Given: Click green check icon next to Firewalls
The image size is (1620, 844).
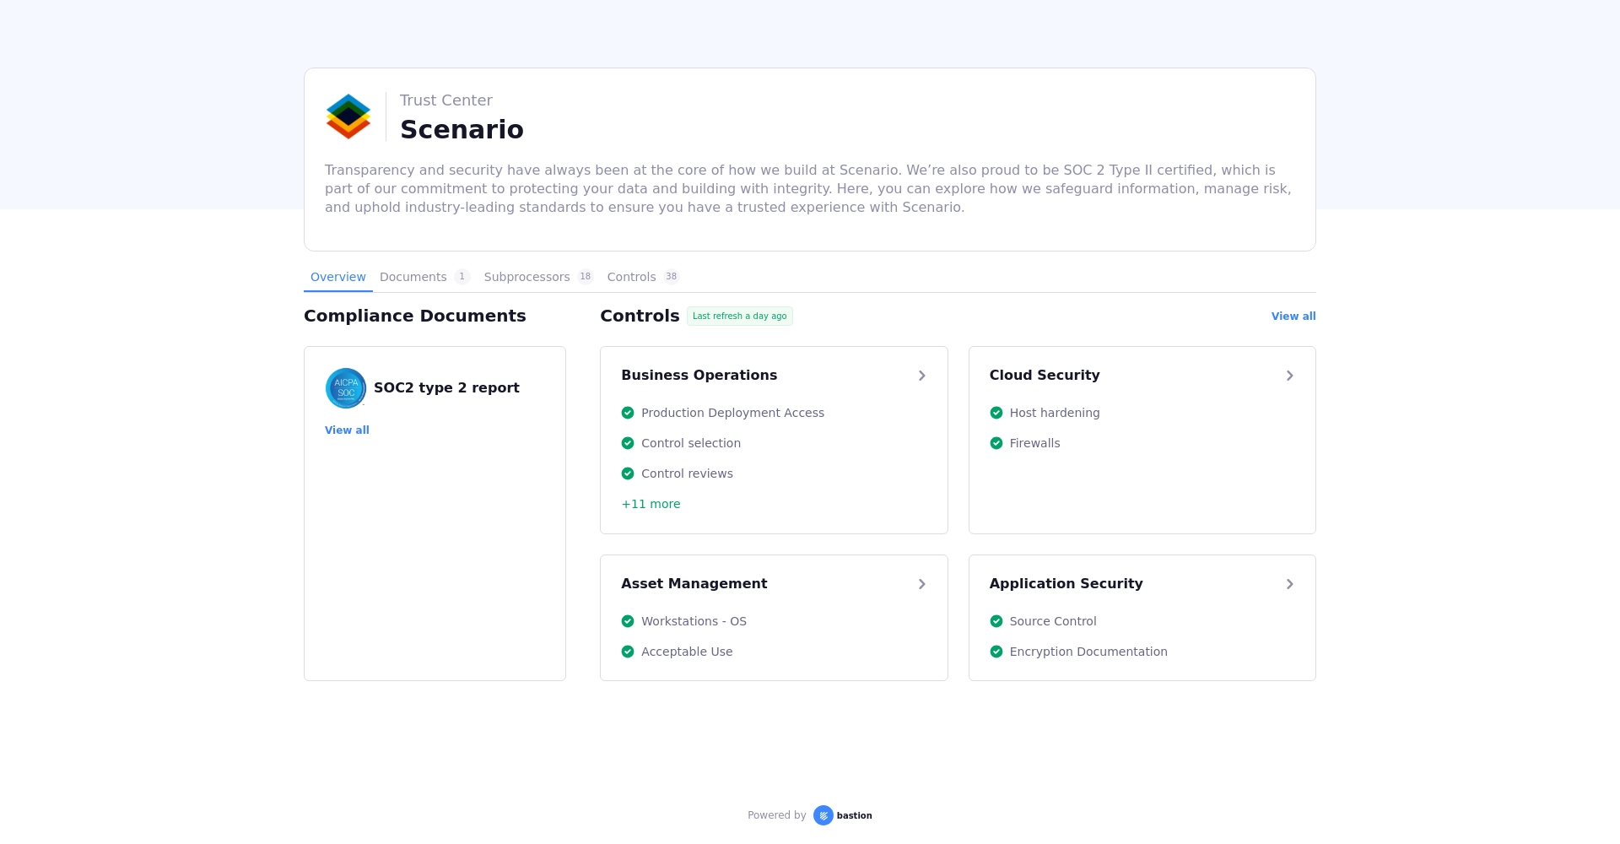Looking at the screenshot, I should 996,443.
